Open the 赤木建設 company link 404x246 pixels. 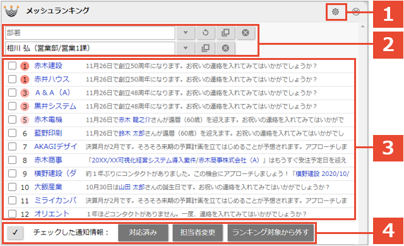point(49,66)
